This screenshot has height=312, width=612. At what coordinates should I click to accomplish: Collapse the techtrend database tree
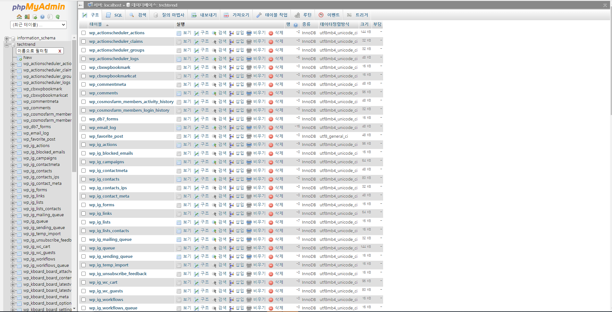pyautogui.click(x=7, y=45)
